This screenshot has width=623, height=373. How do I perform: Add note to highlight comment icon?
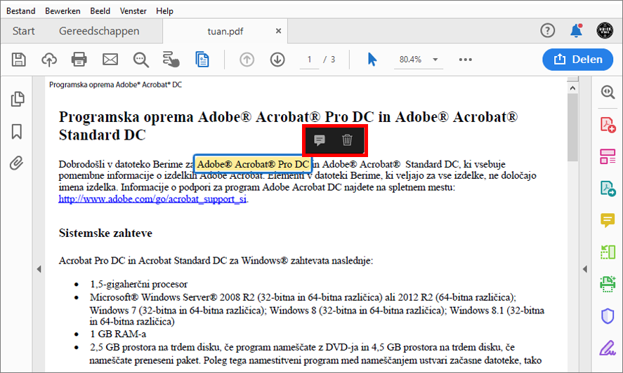click(x=320, y=140)
